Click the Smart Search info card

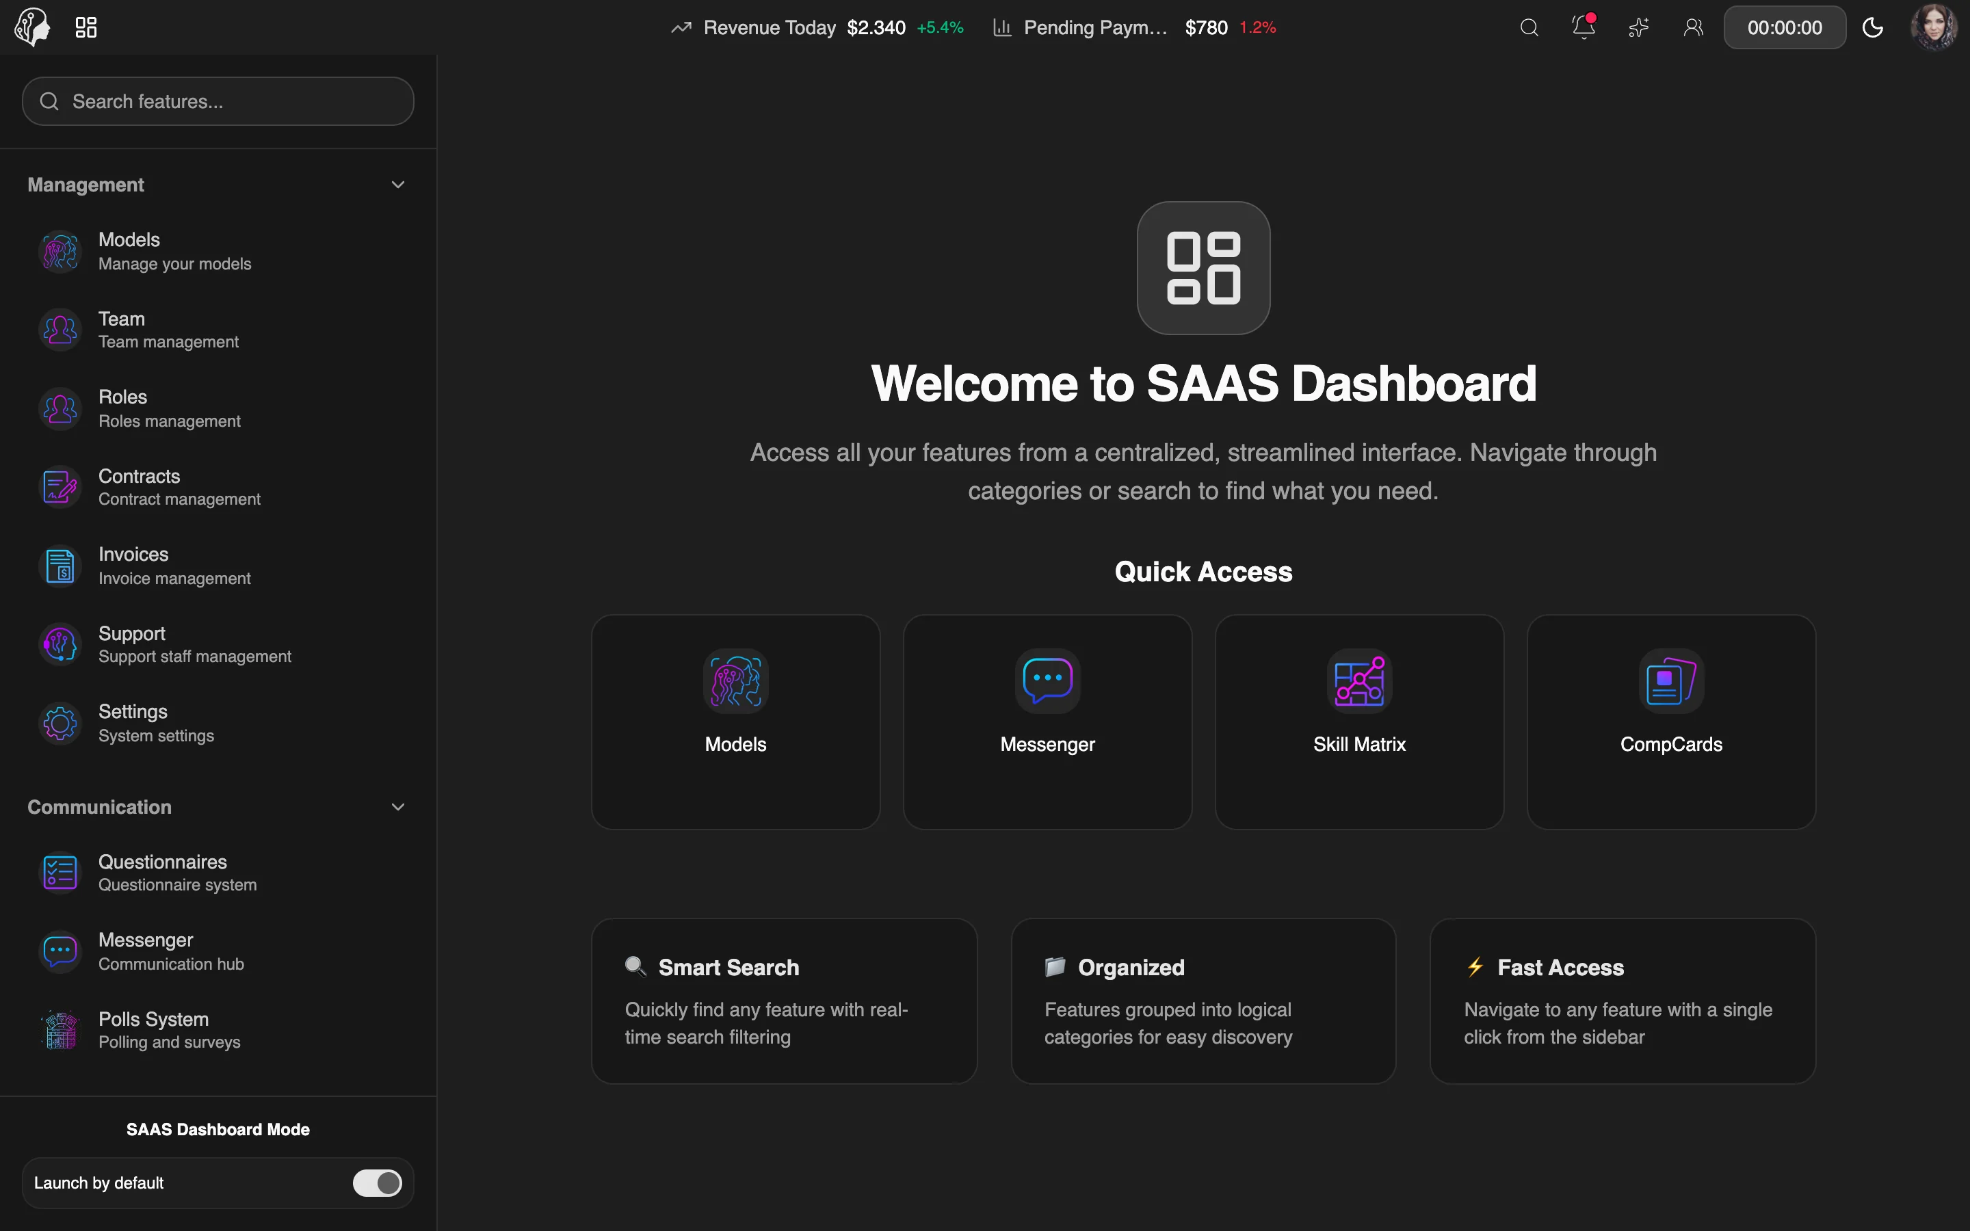point(784,1001)
